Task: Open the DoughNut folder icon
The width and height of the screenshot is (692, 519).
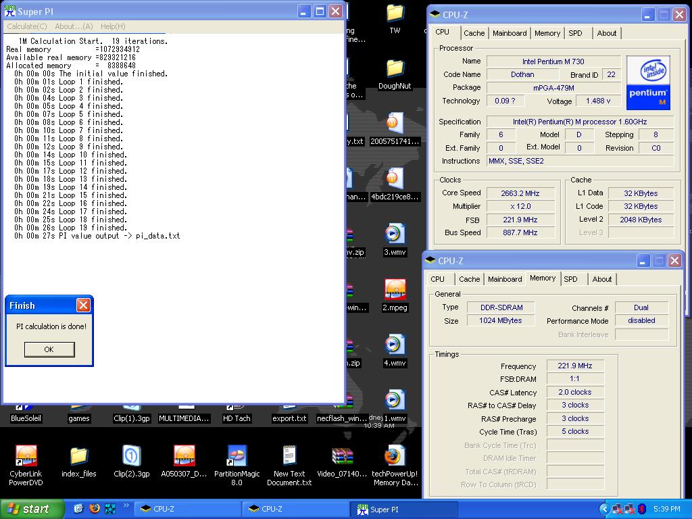Action: tap(395, 69)
